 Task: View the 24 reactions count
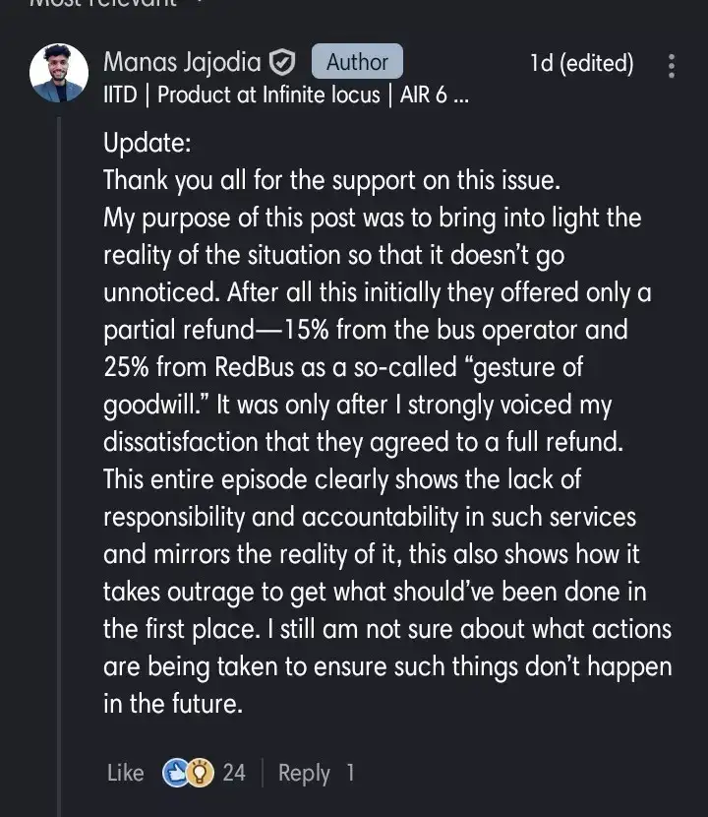[x=234, y=773]
